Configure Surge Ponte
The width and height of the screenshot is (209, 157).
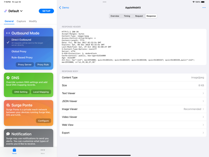[x=44, y=121]
